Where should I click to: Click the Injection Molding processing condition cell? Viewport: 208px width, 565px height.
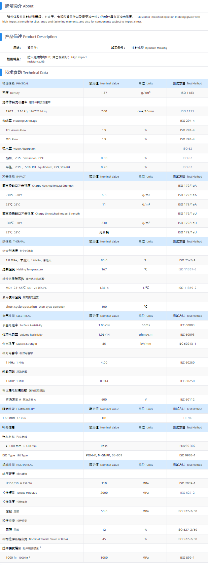click(149, 48)
